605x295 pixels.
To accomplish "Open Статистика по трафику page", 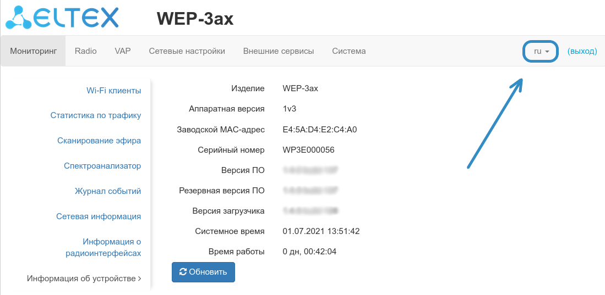I will [96, 115].
